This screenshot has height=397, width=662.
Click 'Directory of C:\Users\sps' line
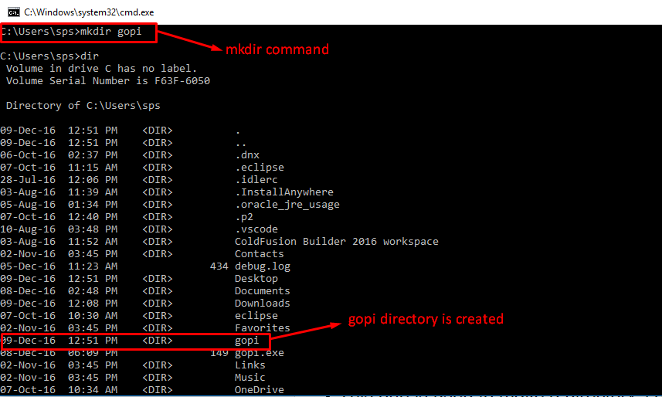point(83,106)
